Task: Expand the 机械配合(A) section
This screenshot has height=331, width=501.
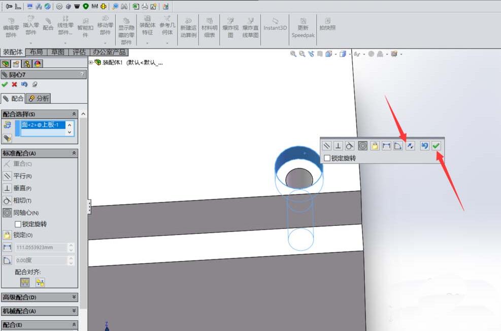Action: (74, 311)
